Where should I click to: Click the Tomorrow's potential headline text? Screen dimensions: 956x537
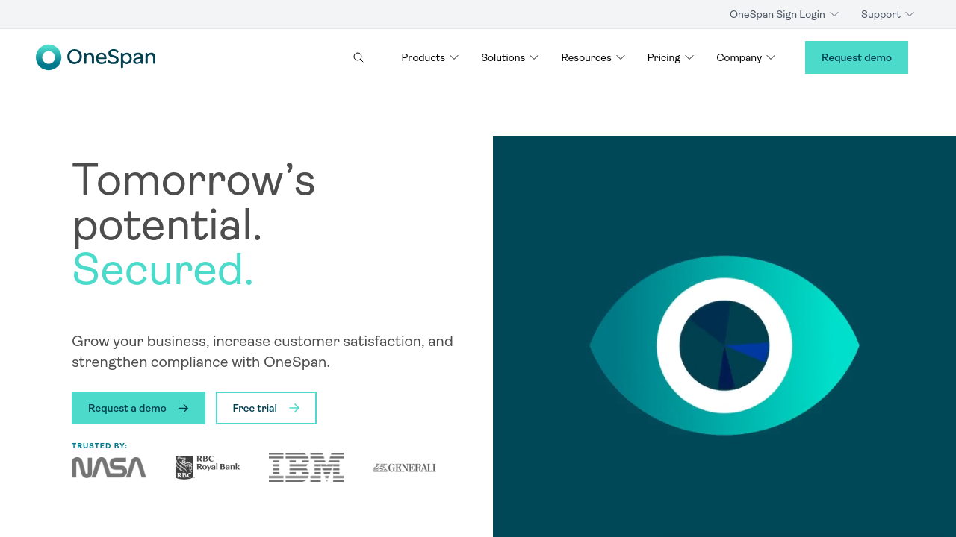click(x=193, y=202)
